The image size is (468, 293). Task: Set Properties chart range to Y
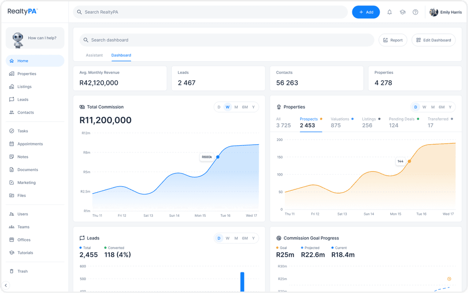coord(450,107)
